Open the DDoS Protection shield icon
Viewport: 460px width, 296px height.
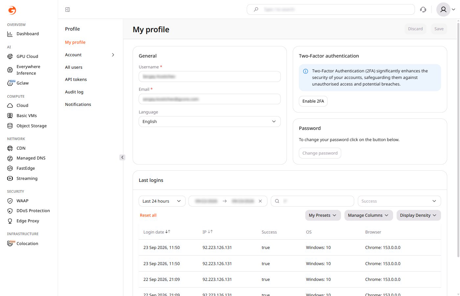point(10,211)
